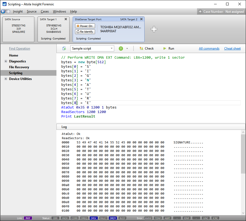Select the SATA Source device tab

click(x=18, y=29)
